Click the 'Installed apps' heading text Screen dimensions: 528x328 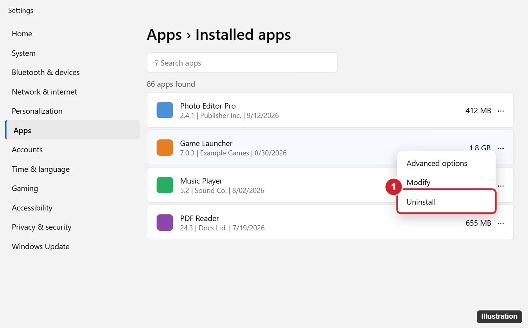pyautogui.click(x=243, y=35)
